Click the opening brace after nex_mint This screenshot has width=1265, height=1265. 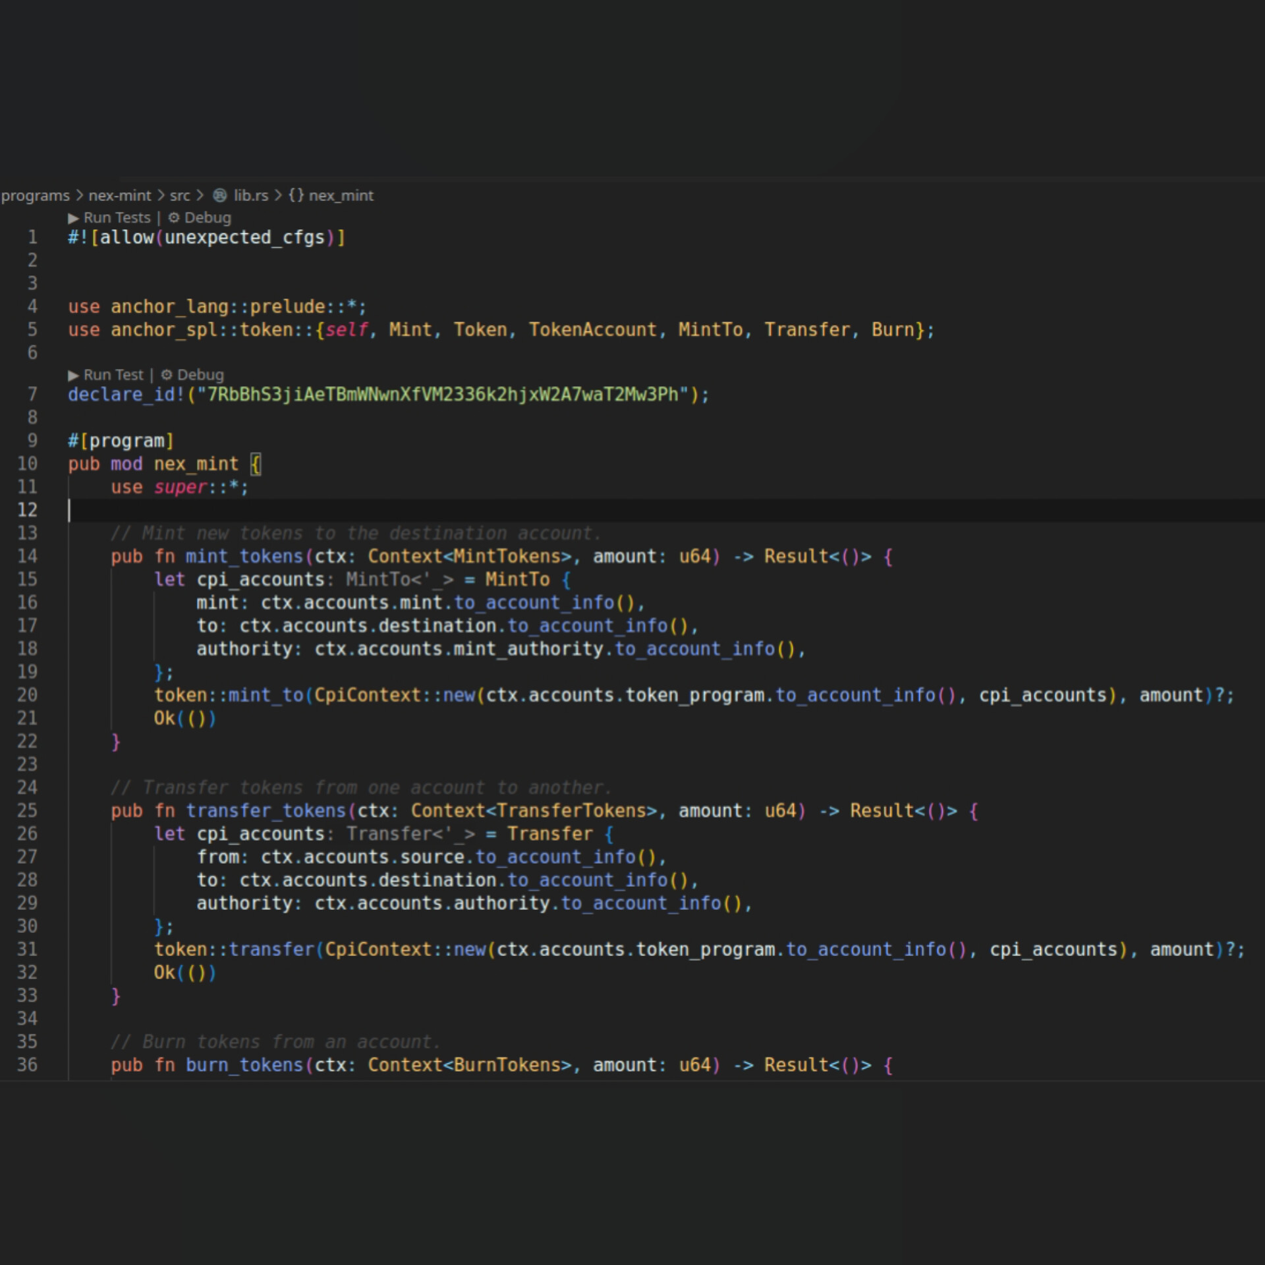pos(256,464)
